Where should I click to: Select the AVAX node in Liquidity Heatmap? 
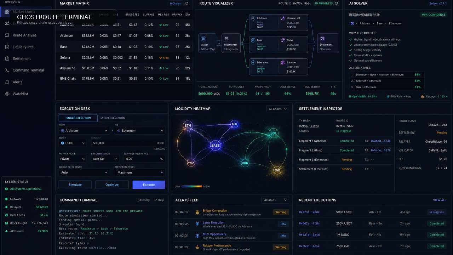coord(191,163)
